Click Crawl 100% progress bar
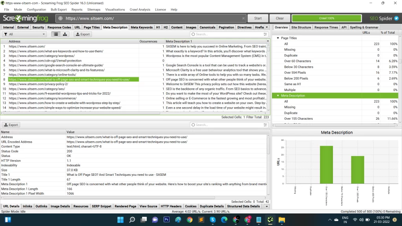The image size is (402, 226). pyautogui.click(x=327, y=18)
